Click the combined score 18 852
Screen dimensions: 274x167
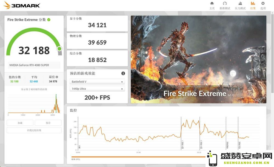(x=97, y=60)
